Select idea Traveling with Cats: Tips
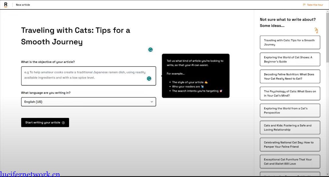 tap(290, 43)
